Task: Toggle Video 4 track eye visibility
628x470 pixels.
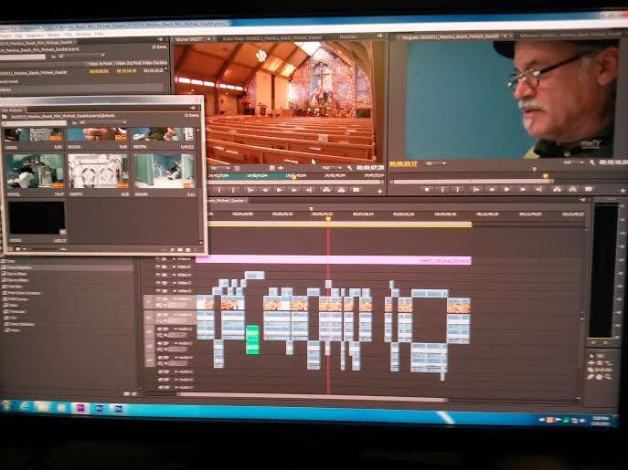Action: (x=157, y=275)
